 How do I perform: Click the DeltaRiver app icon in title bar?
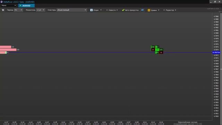click(1, 2)
